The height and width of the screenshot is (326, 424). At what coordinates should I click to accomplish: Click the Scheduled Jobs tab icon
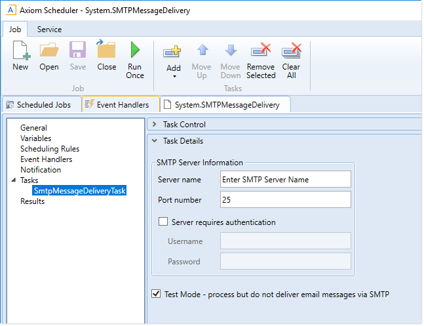[x=10, y=105]
